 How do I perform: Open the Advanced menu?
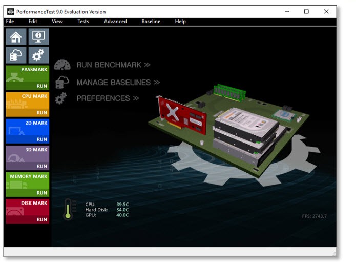click(115, 22)
